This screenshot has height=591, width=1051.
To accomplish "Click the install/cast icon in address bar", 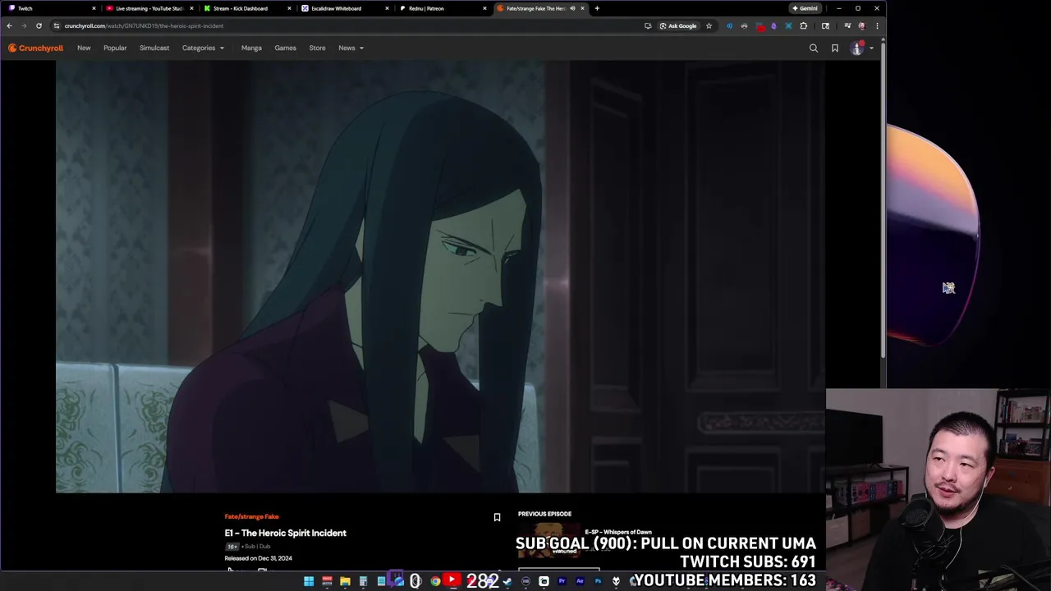I will [648, 25].
